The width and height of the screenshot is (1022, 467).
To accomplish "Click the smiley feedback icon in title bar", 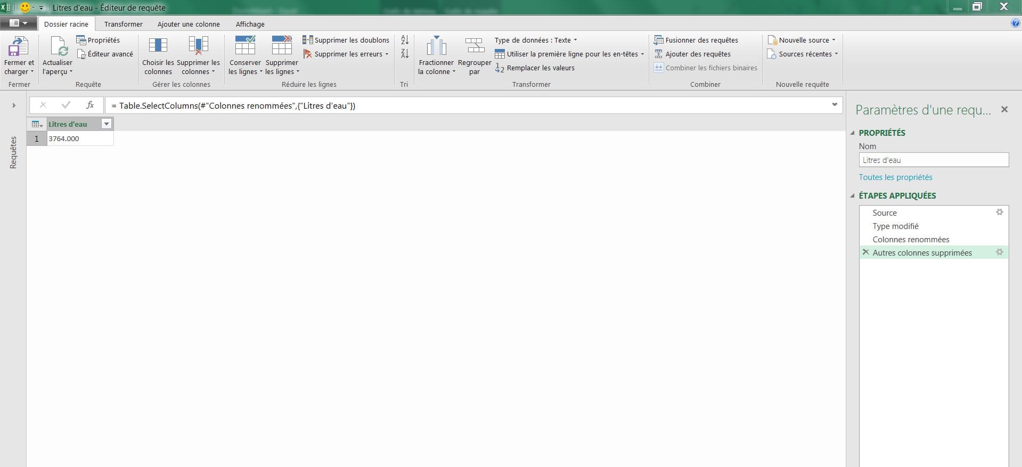I will point(24,7).
